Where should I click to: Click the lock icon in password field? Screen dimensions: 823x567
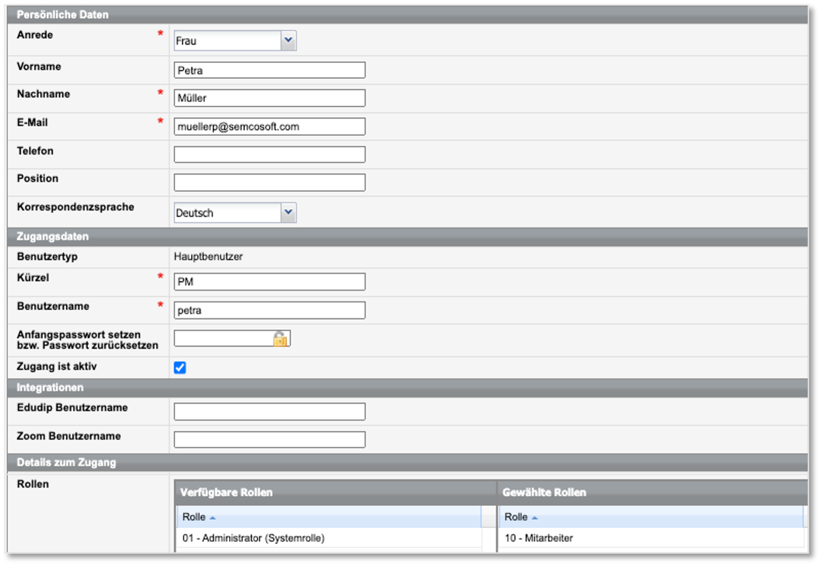click(x=279, y=339)
